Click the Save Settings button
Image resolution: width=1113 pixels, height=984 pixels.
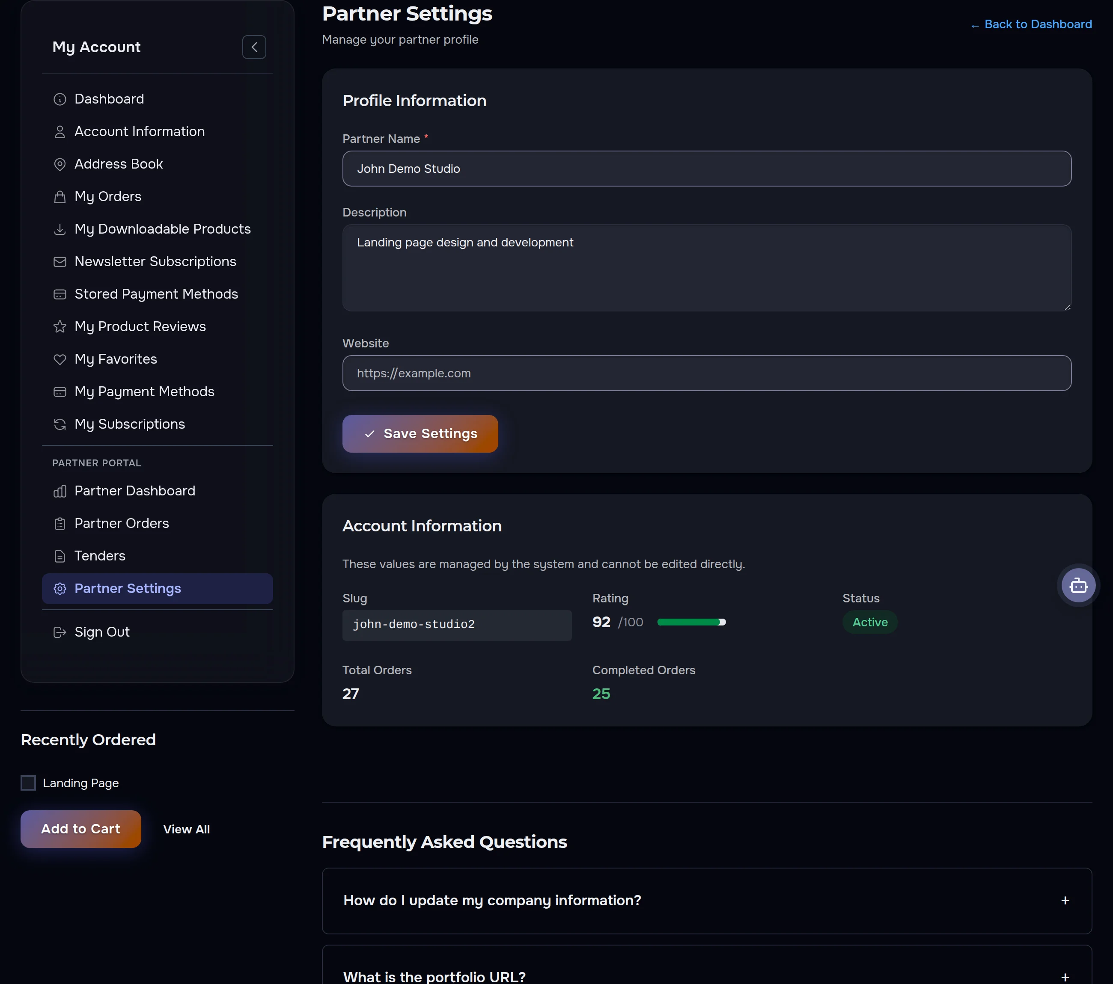420,434
